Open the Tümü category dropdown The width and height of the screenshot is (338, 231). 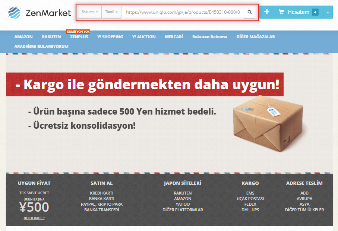coord(111,12)
